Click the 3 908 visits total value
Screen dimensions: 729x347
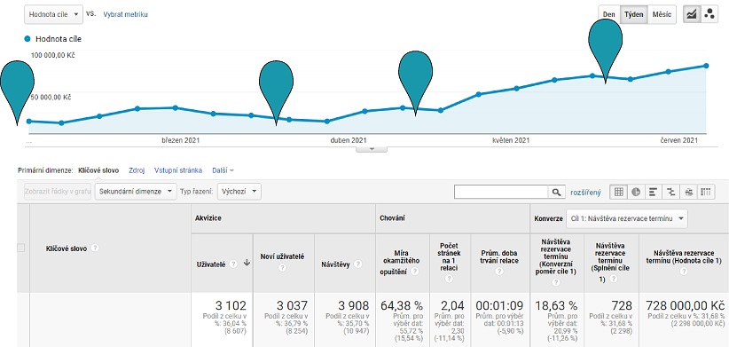pyautogui.click(x=353, y=305)
